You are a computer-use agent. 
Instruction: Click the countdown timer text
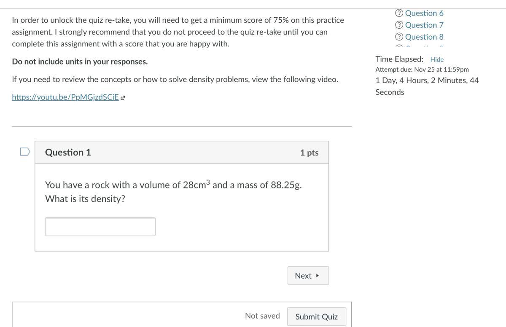click(x=427, y=86)
